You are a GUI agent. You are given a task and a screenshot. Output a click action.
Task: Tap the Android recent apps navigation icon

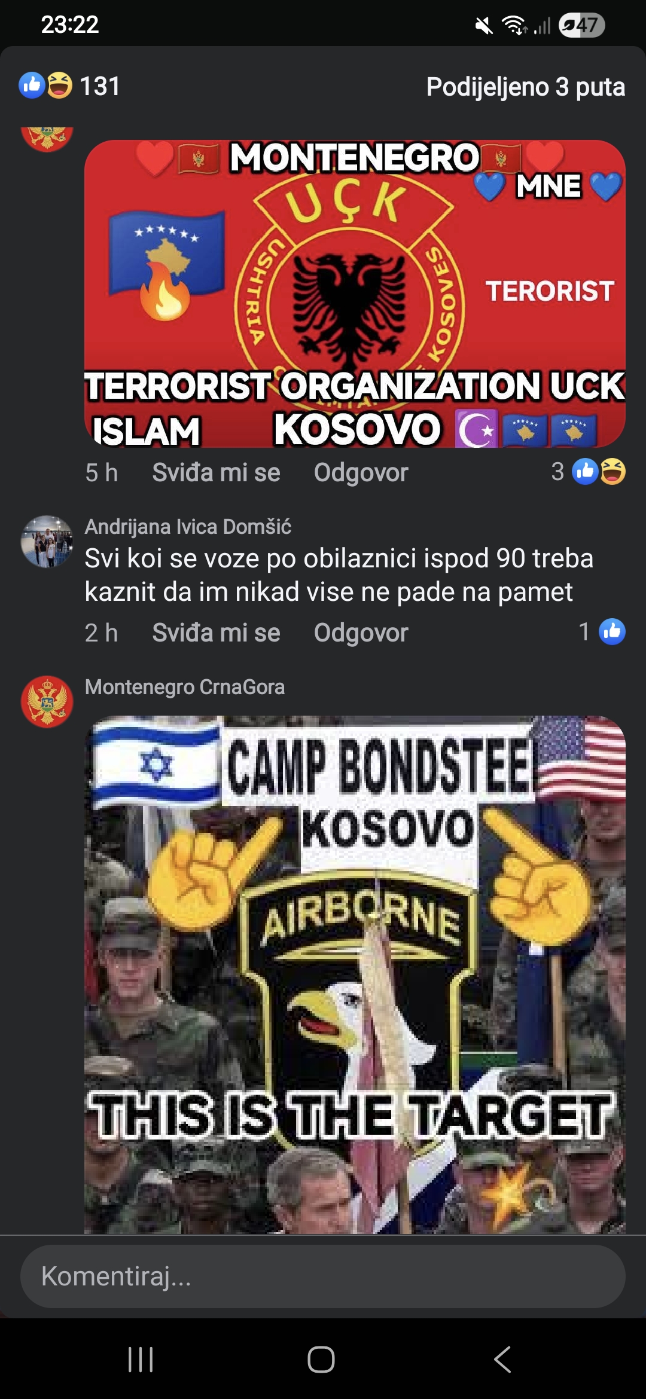(x=141, y=1360)
